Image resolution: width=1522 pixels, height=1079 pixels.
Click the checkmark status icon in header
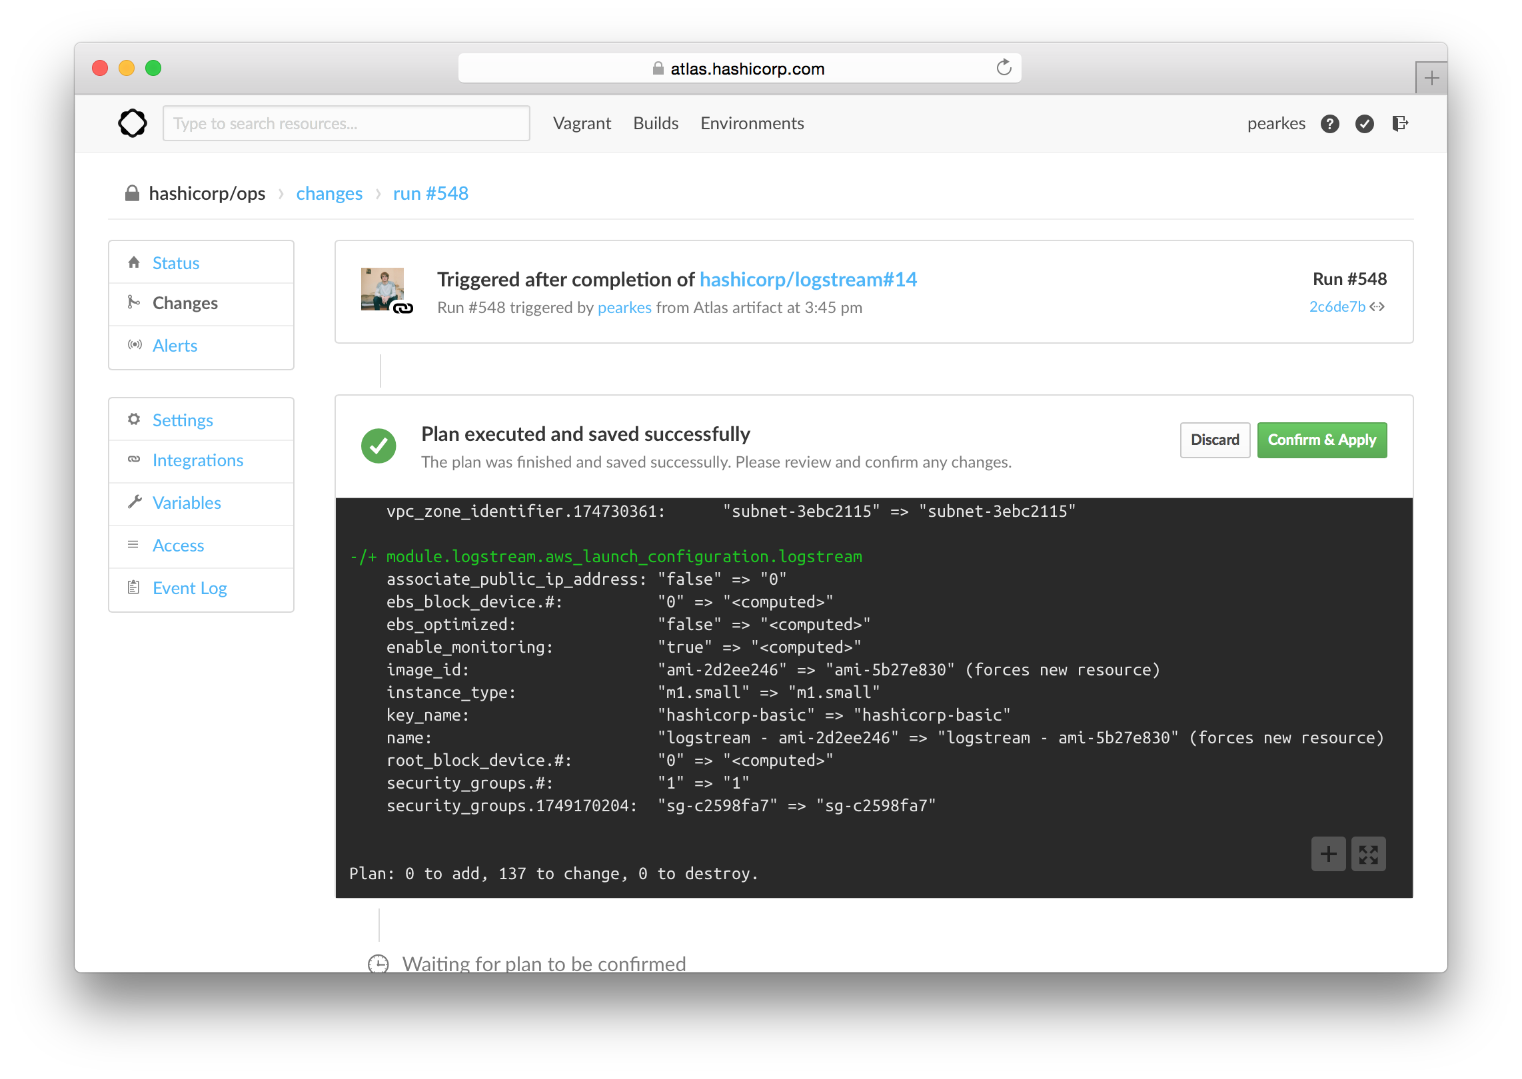pyautogui.click(x=1365, y=124)
